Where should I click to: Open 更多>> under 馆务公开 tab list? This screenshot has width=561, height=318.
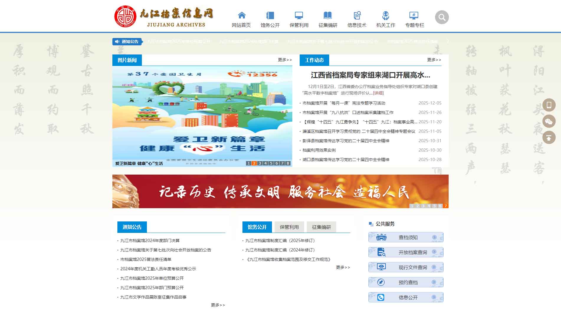point(343,267)
